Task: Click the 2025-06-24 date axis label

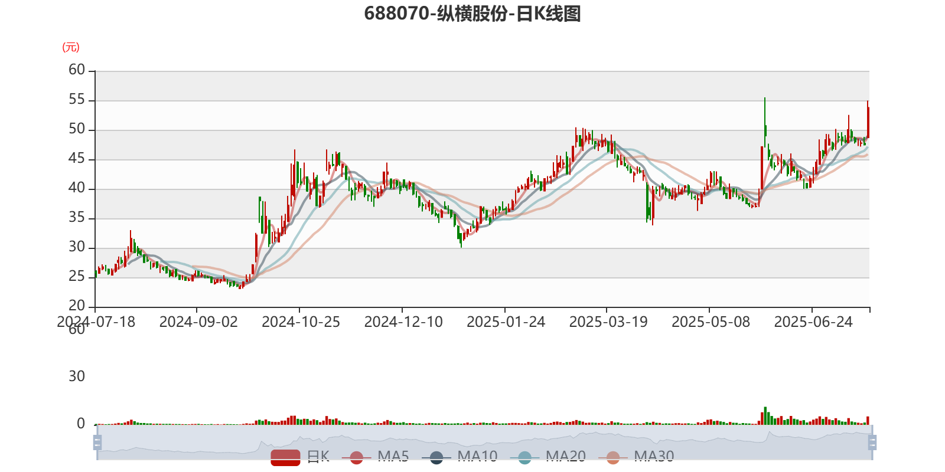Action: 813,322
